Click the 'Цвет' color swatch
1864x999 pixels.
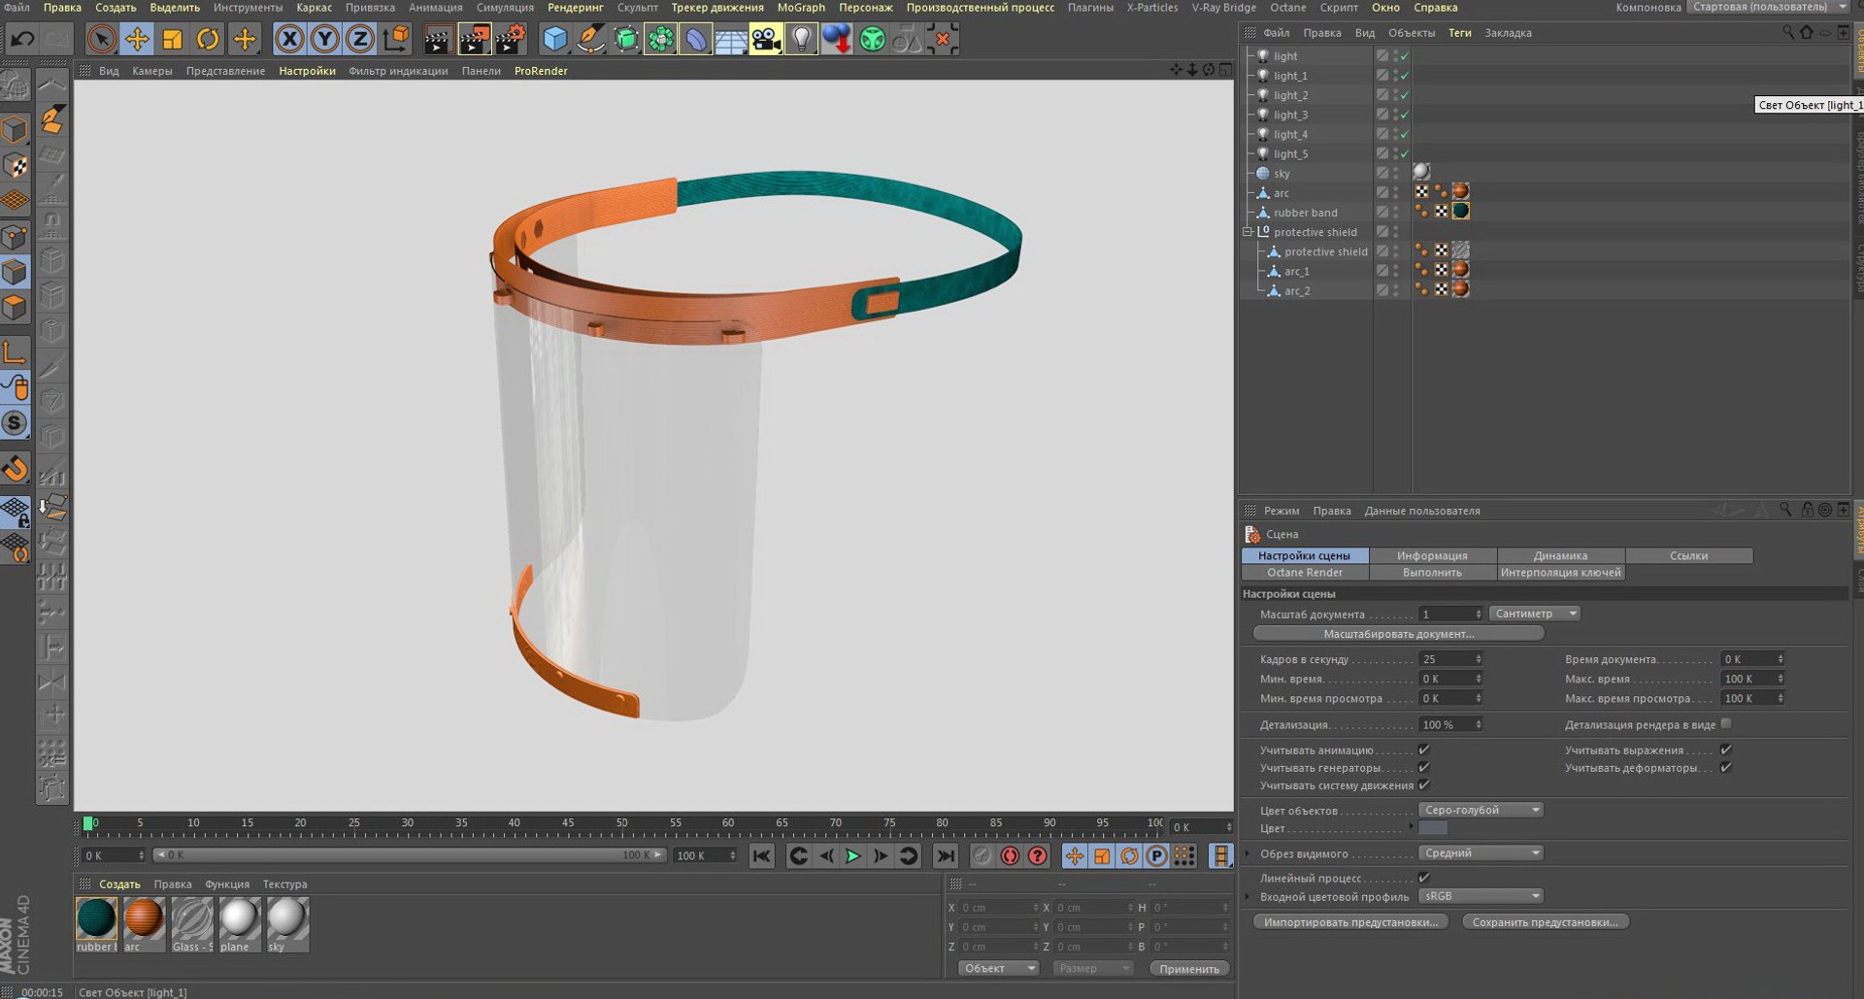click(x=1433, y=828)
